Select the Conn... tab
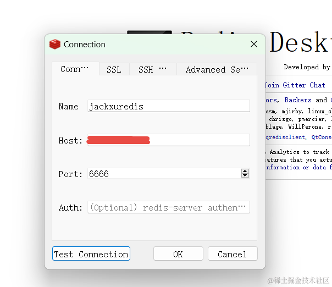The image size is (332, 287). coord(75,69)
